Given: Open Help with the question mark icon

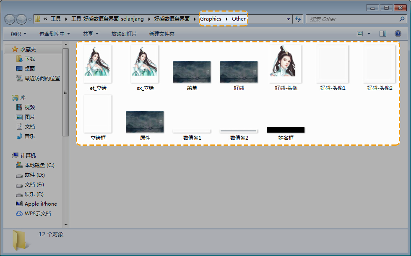Looking at the screenshot, I should tap(398, 34).
